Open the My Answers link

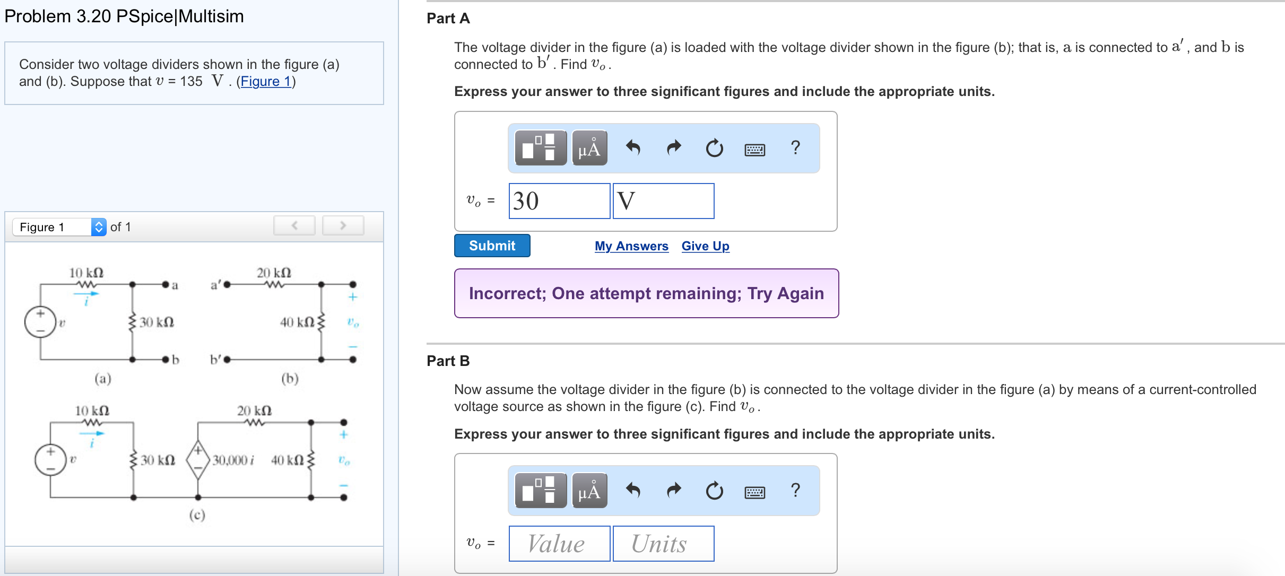(x=631, y=246)
